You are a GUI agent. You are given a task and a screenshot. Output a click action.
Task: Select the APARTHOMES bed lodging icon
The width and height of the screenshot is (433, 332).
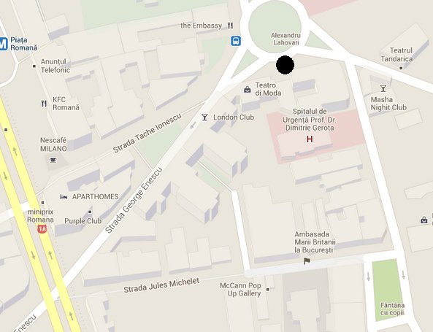pyautogui.click(x=64, y=197)
